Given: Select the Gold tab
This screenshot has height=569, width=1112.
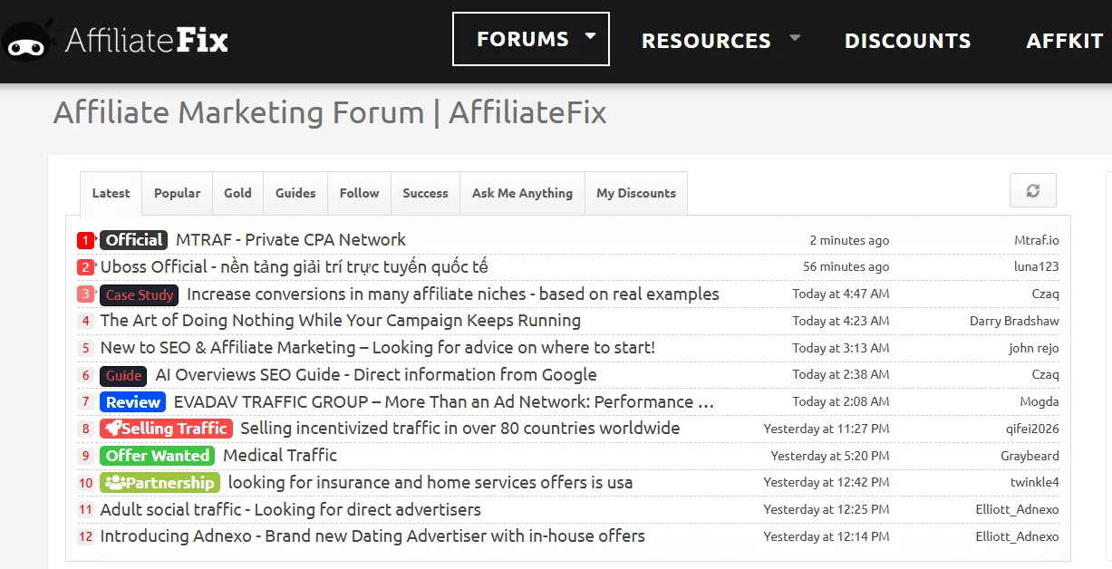Looking at the screenshot, I should [237, 193].
